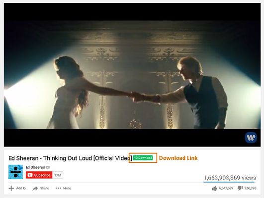Click the 6,547,069 likes count
This screenshot has width=264, height=198.
(226, 188)
